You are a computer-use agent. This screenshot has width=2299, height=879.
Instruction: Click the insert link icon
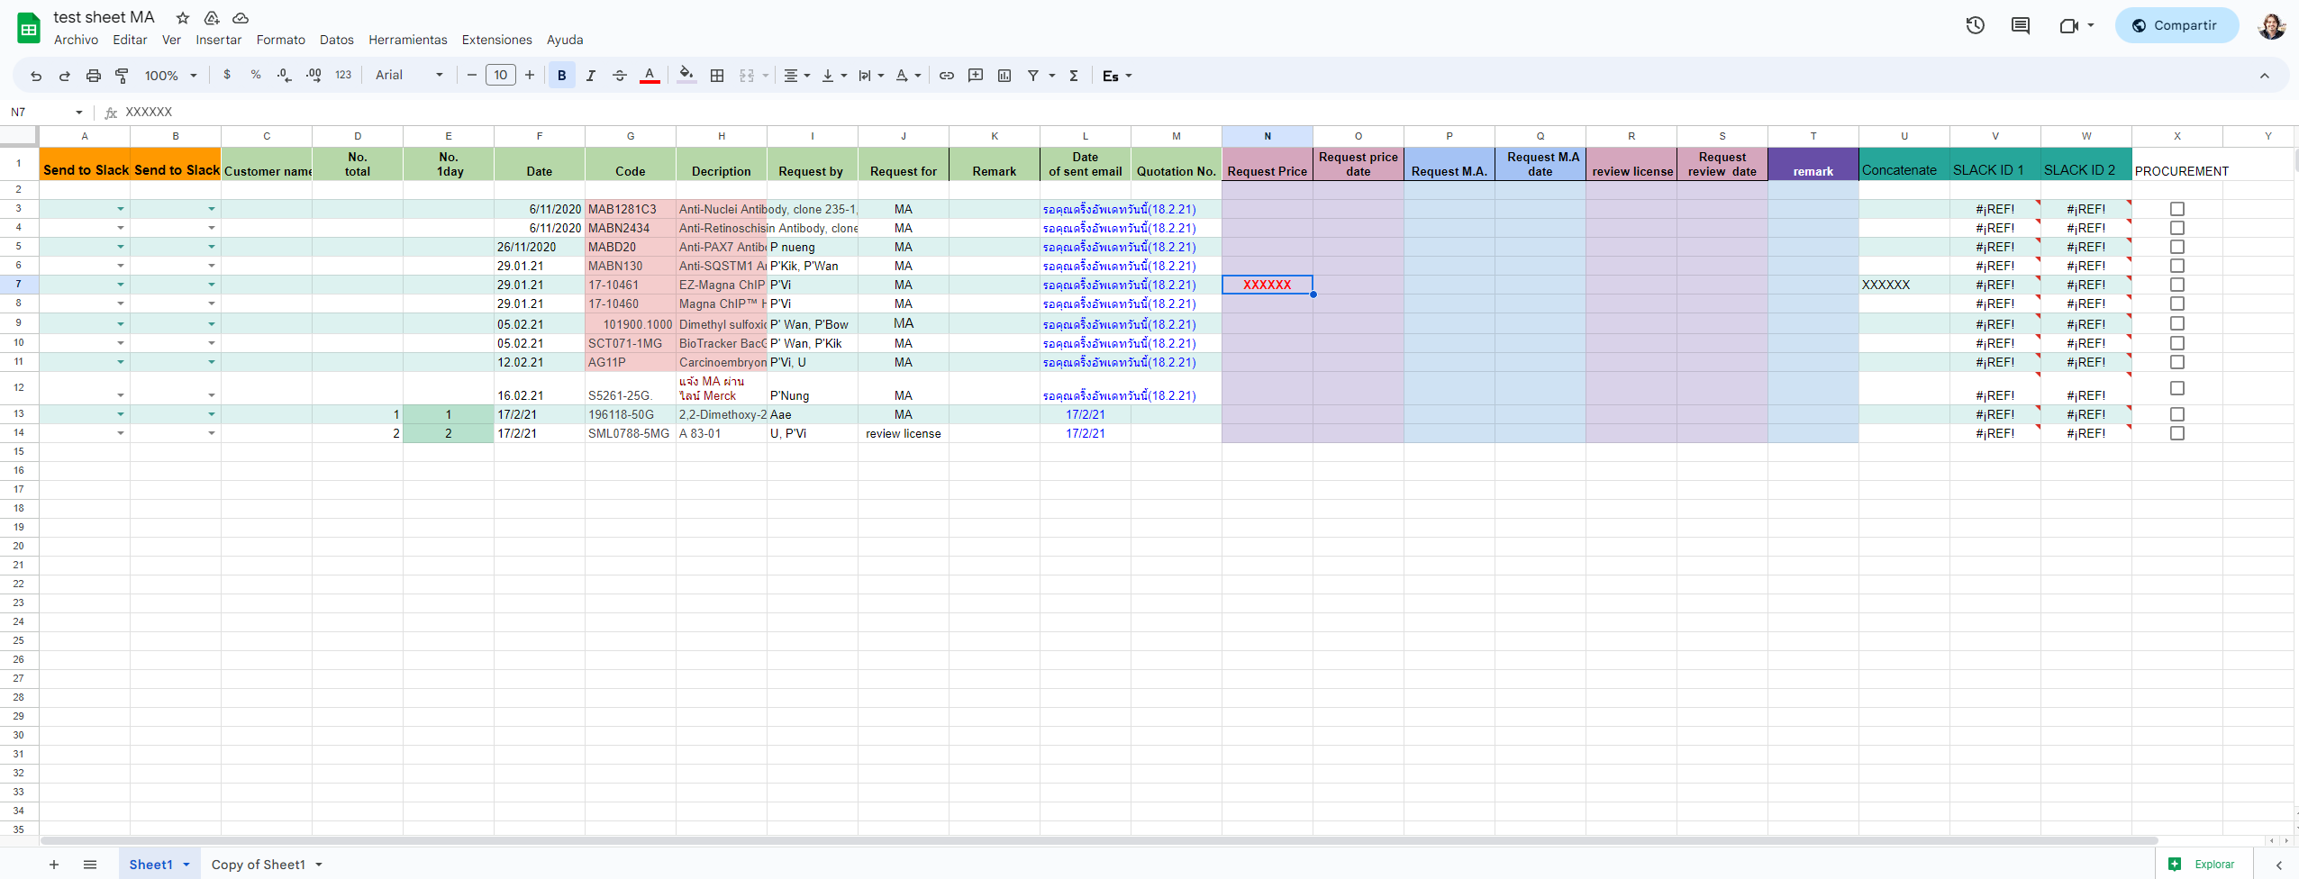point(946,76)
